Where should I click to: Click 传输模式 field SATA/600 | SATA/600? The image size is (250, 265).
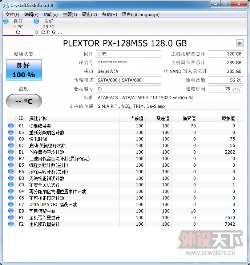[x=129, y=80]
